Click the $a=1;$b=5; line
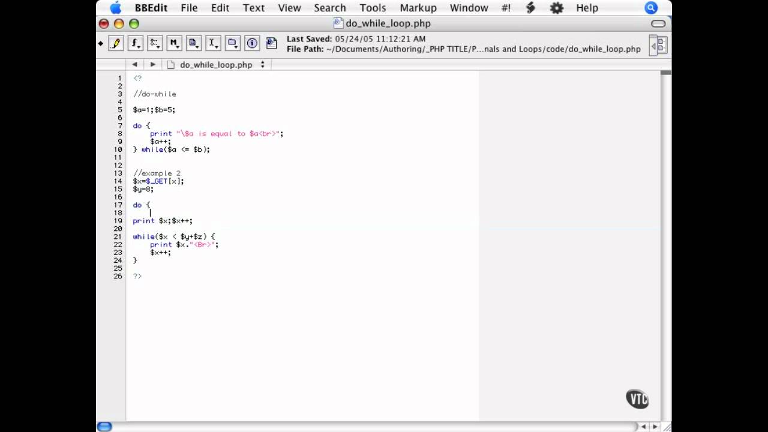The image size is (768, 432). pyautogui.click(x=154, y=110)
